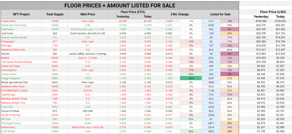Select the 'Veefriends' project cell

click(21, 29)
